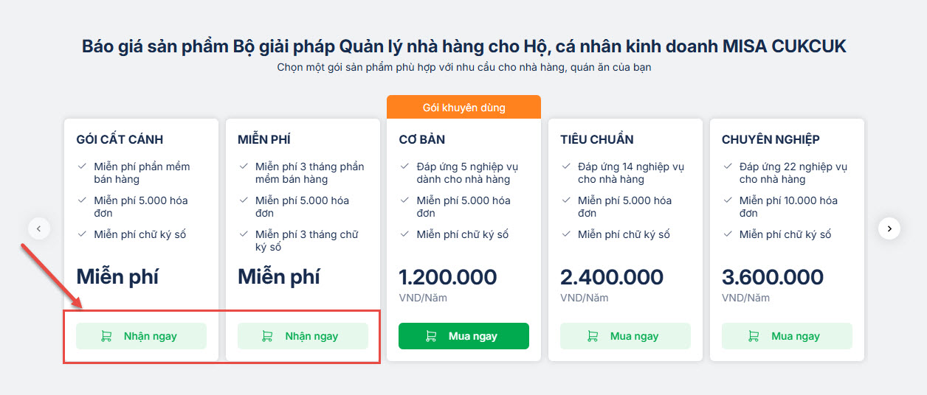Click the 'Báo giá sản phẩm' page heading
927x395 pixels.
point(463,46)
